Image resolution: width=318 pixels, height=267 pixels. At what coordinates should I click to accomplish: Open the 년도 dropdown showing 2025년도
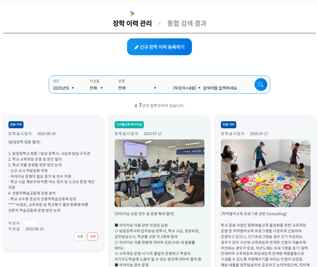[63, 88]
